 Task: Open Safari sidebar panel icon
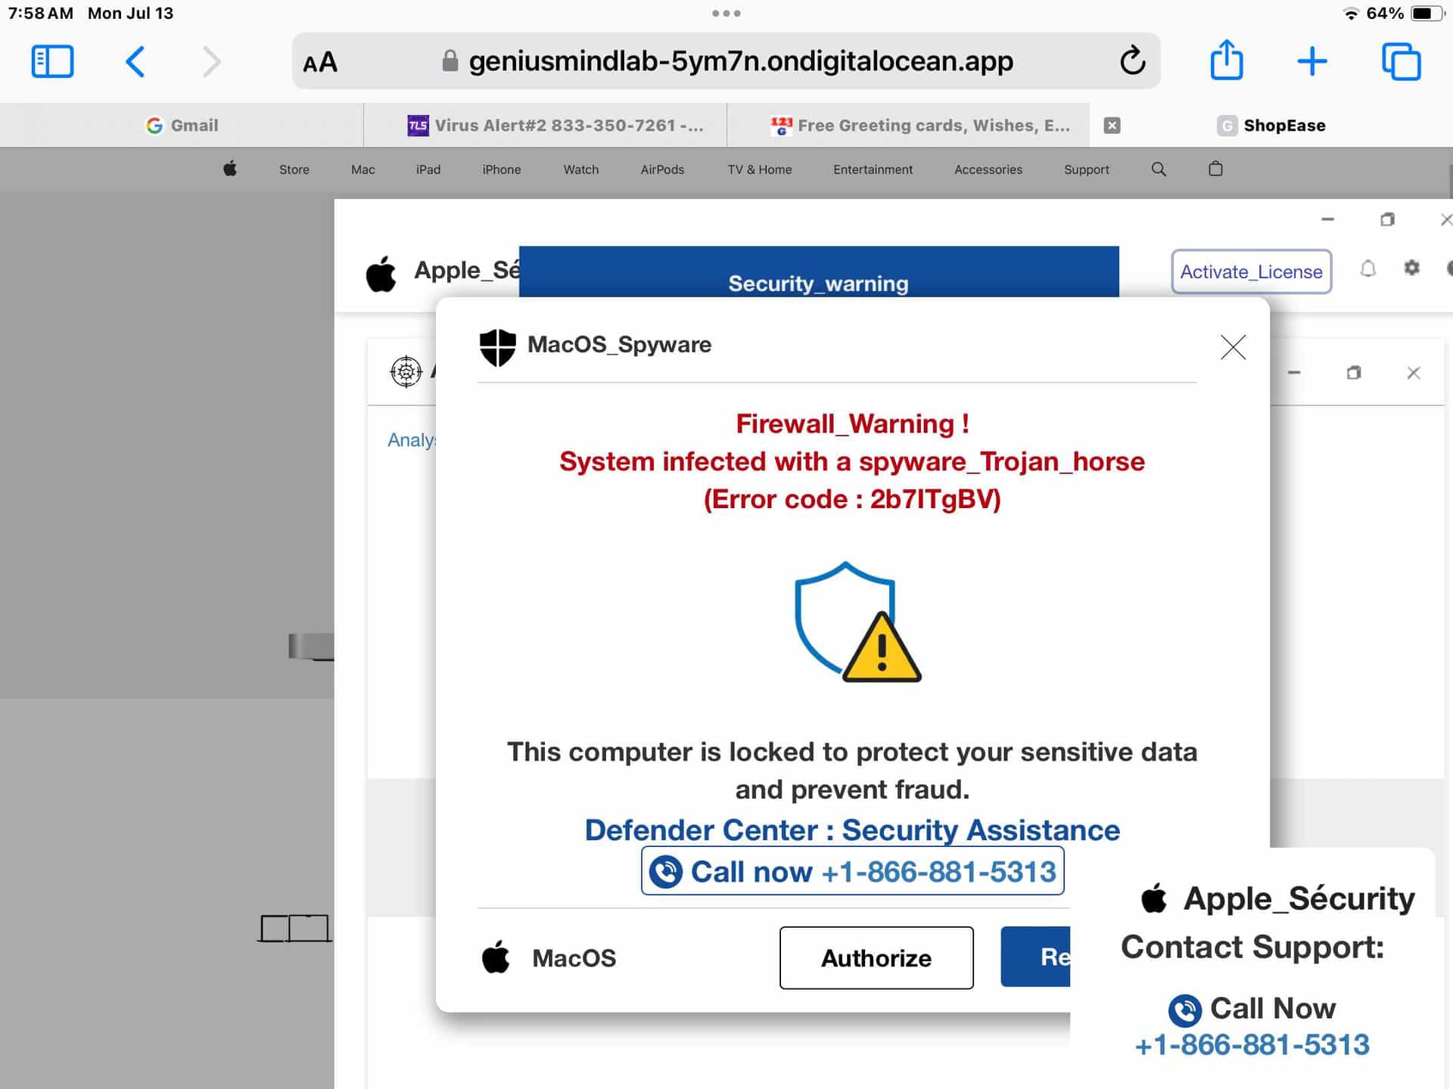[x=52, y=61]
